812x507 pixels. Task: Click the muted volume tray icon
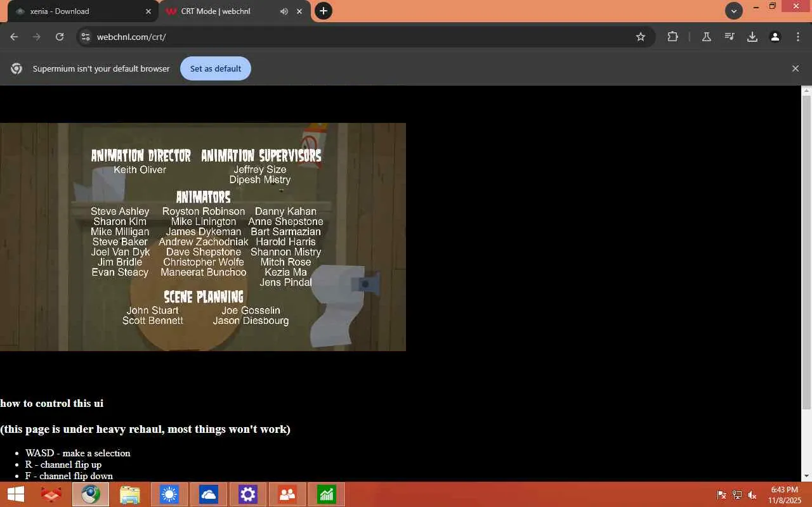[x=752, y=495]
